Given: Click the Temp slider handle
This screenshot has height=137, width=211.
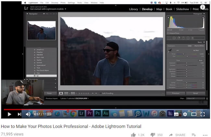Looking at the screenshot, I should (x=183, y=54).
